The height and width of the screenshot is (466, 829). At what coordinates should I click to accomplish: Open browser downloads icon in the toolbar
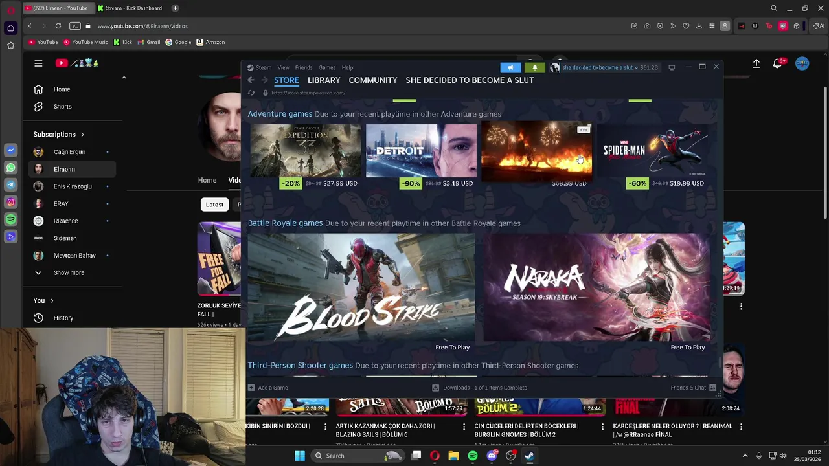coord(699,26)
